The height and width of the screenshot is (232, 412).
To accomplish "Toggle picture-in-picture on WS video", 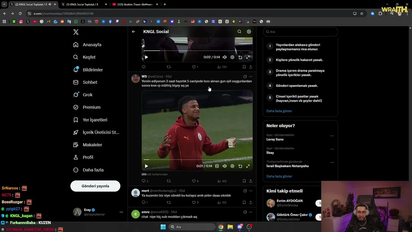I will click(x=240, y=166).
